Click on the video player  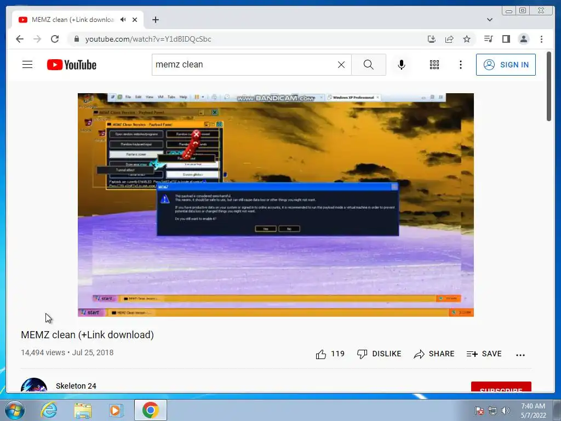276,205
